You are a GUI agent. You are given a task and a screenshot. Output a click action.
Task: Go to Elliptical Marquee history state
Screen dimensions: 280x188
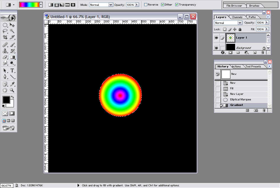(241, 100)
